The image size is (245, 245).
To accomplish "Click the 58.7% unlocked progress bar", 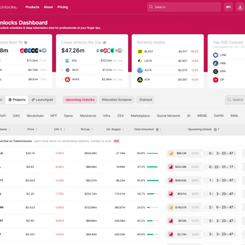I will [153, 194].
